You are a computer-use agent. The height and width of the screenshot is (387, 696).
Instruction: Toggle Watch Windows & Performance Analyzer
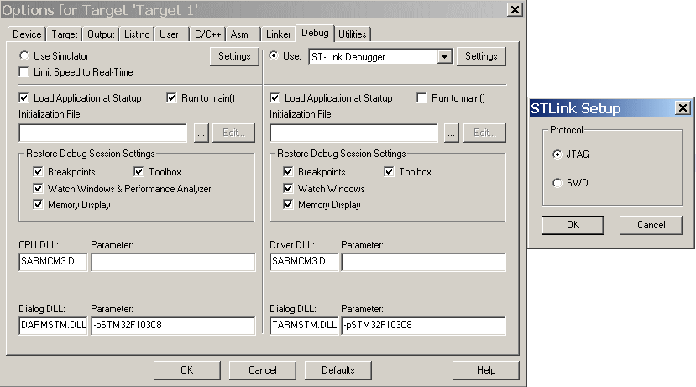pyautogui.click(x=38, y=188)
